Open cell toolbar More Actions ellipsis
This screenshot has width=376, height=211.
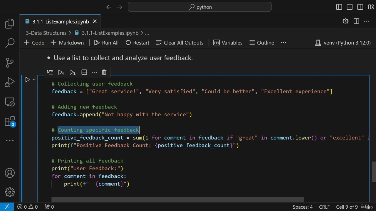pyautogui.click(x=94, y=72)
